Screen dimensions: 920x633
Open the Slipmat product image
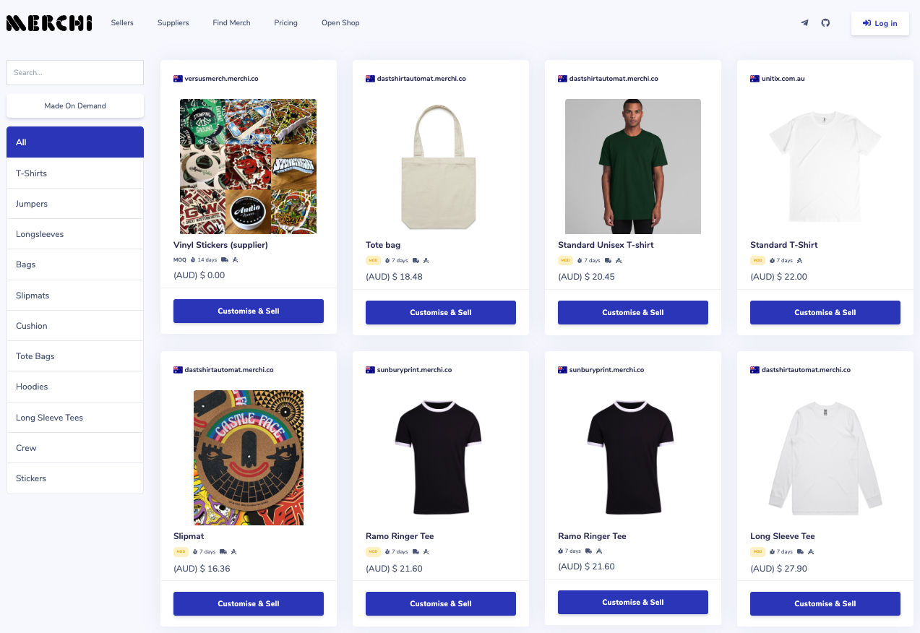249,457
